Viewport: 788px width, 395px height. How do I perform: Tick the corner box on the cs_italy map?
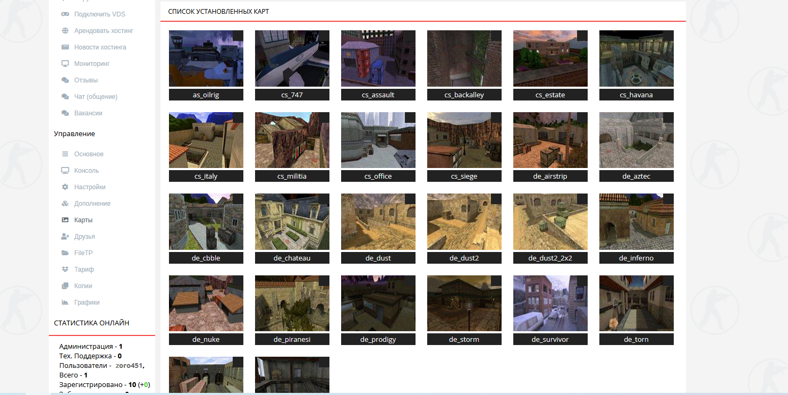point(238,117)
